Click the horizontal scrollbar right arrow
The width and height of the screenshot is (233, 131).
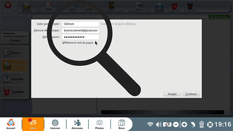click(228, 112)
